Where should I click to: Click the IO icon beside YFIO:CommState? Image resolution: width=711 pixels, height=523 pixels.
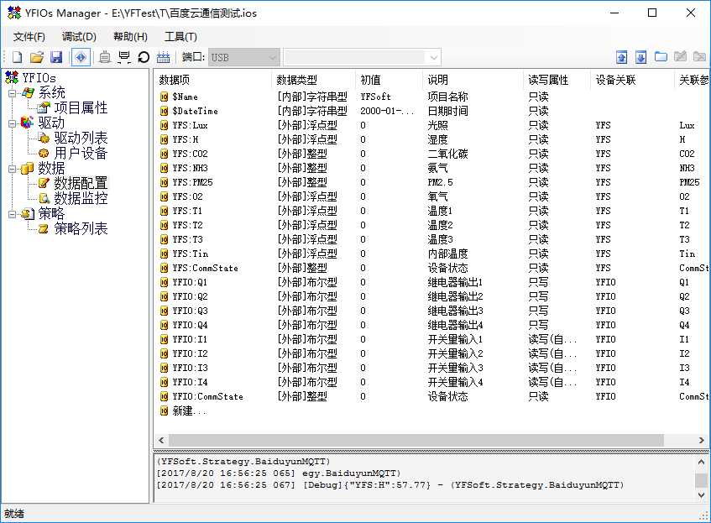[x=165, y=396]
